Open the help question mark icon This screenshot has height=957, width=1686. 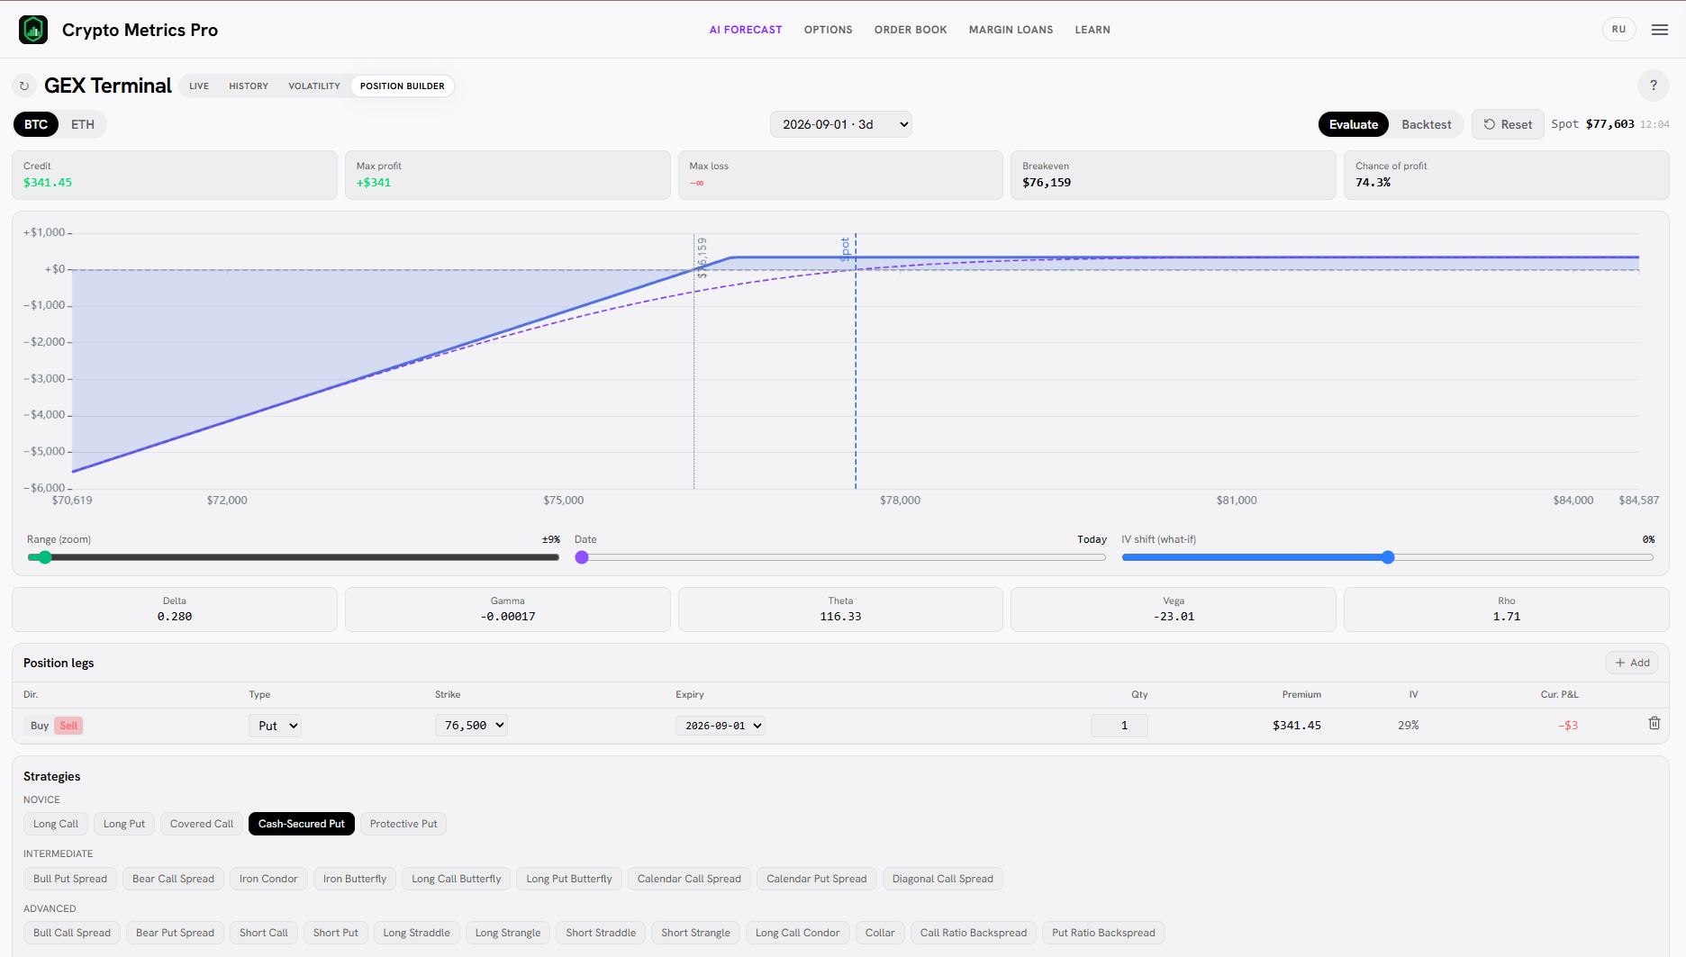coord(1654,86)
